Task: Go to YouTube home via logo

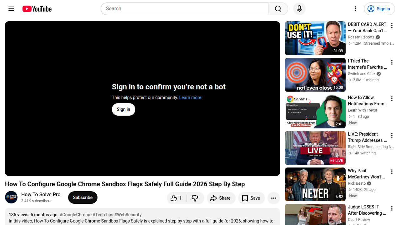Action: point(37,9)
